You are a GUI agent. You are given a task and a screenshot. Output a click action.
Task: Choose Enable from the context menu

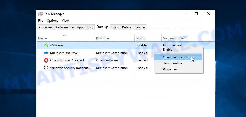(178, 50)
